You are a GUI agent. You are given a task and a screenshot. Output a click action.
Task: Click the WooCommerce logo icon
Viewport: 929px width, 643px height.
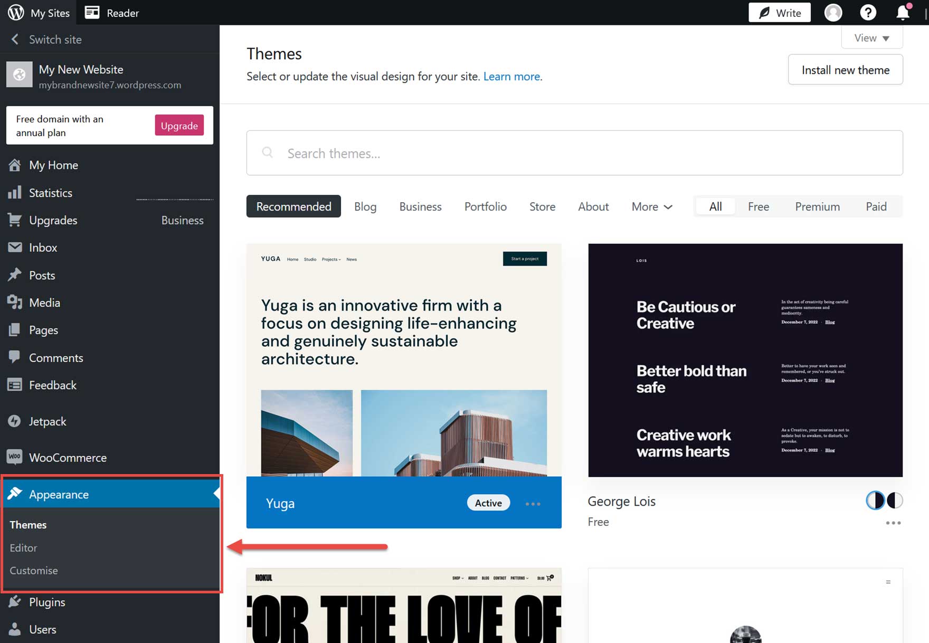[15, 457]
